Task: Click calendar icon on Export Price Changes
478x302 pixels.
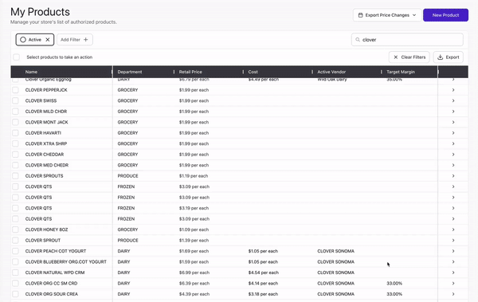Action: (x=360, y=15)
